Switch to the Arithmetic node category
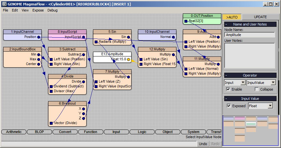The image size is (281, 148). pyautogui.click(x=14, y=132)
